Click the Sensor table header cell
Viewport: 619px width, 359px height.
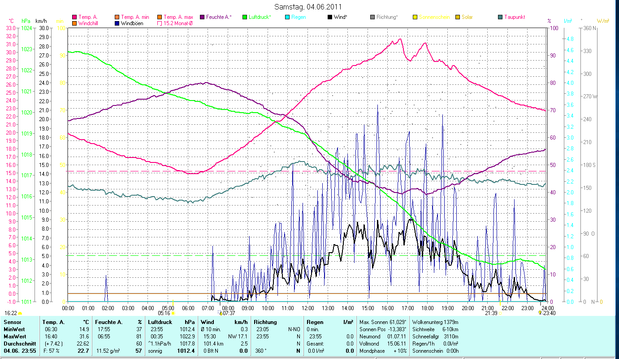tap(12, 322)
